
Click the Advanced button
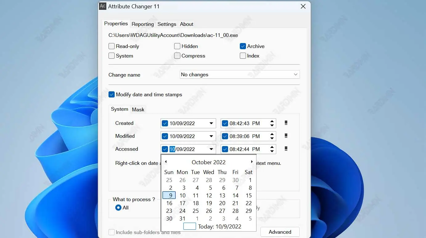coord(280,232)
